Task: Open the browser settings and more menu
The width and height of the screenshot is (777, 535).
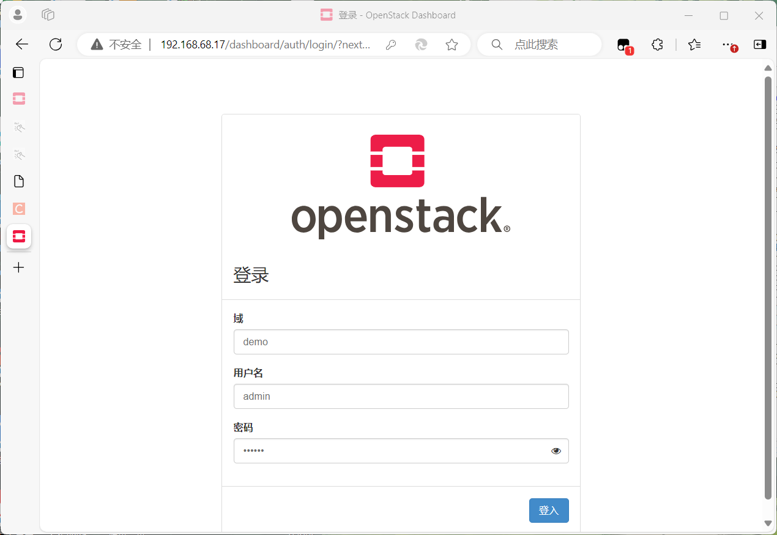Action: click(x=727, y=44)
